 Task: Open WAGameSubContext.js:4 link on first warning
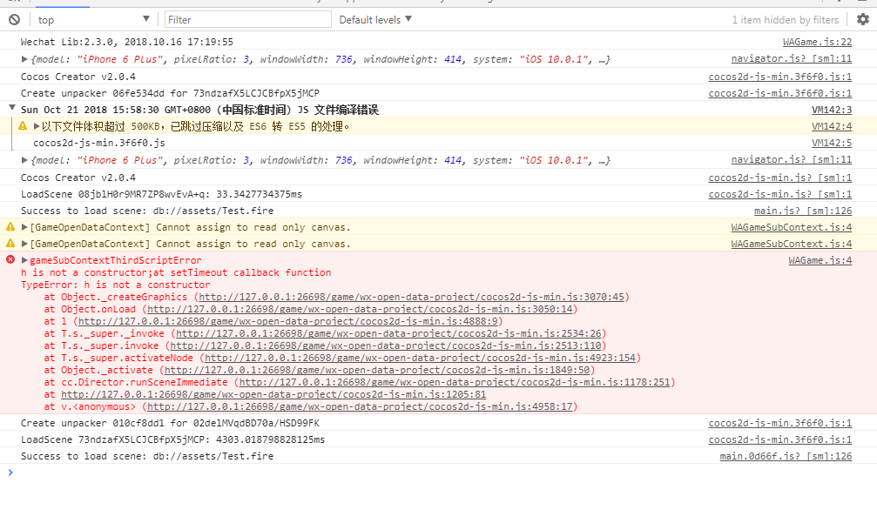point(792,227)
